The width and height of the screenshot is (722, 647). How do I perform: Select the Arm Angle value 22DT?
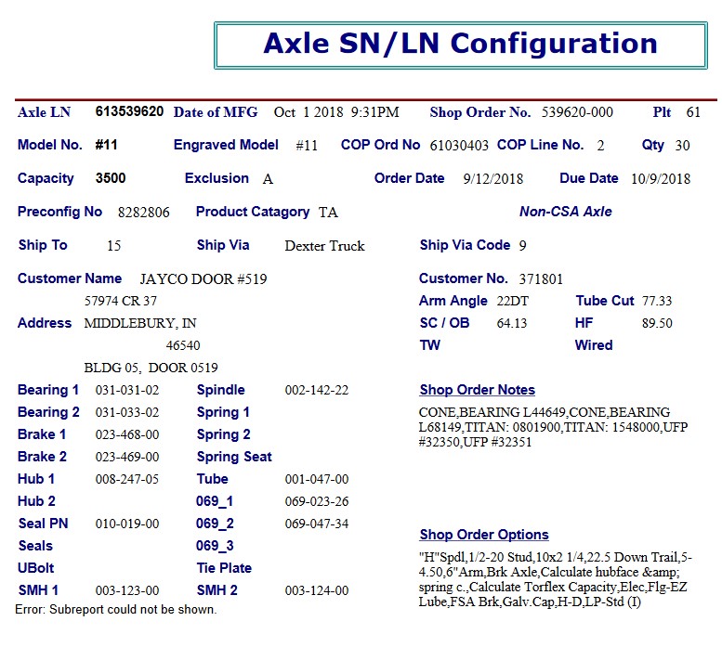tap(512, 302)
